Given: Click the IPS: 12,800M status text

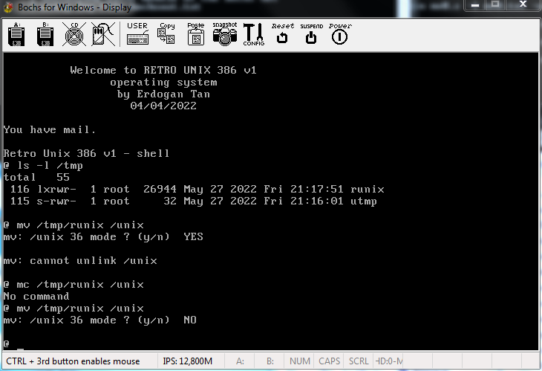Looking at the screenshot, I should 187,361.
